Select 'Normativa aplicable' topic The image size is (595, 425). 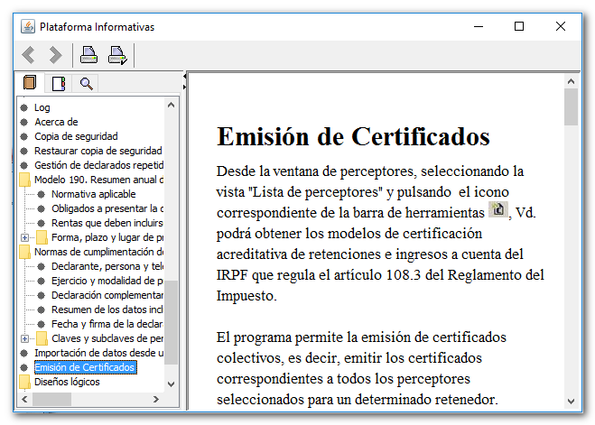pyautogui.click(x=93, y=194)
